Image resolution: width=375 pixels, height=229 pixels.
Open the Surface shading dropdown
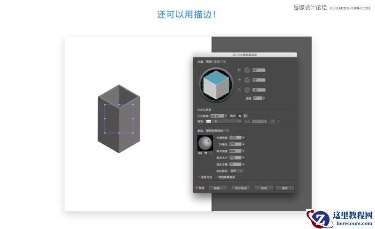coord(217,131)
